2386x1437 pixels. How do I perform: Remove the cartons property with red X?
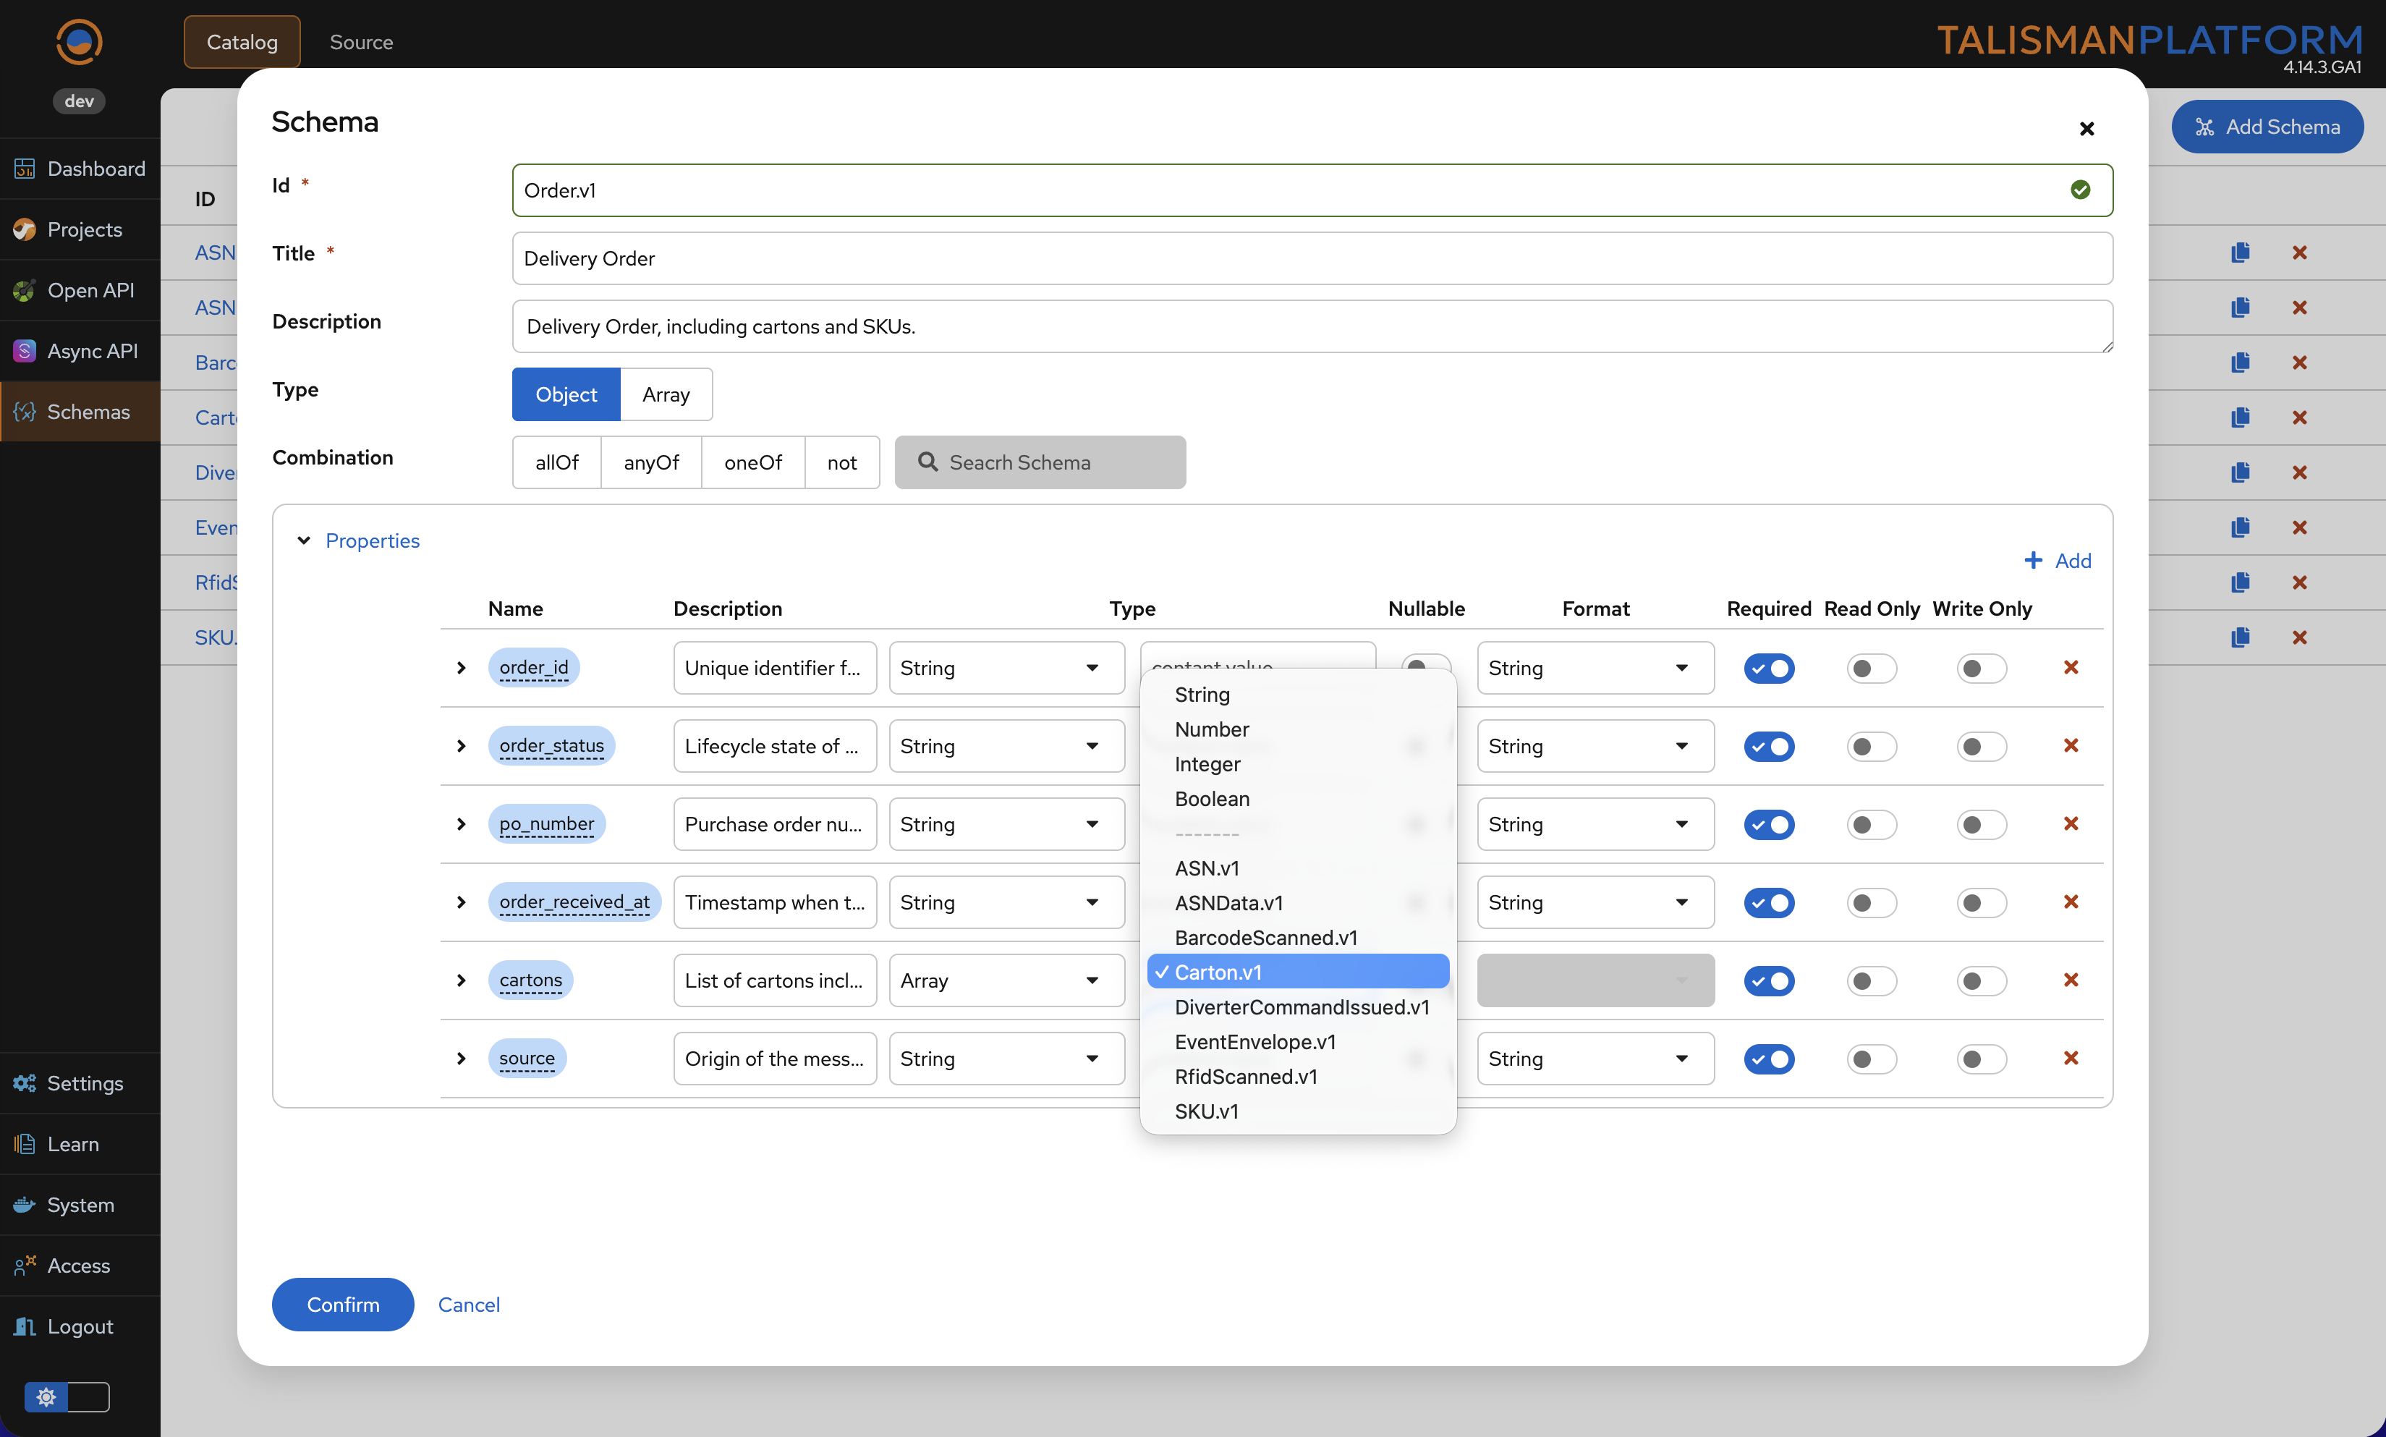tap(2071, 980)
